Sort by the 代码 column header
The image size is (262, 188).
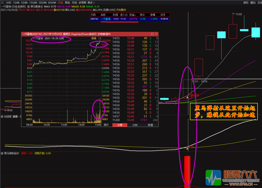pyautogui.click(x=93, y=15)
